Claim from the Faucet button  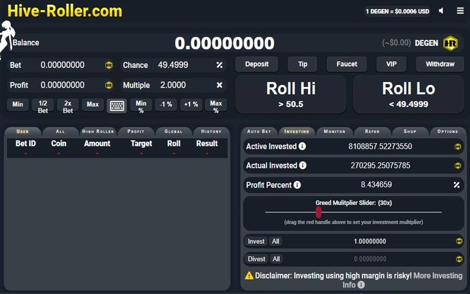347,64
